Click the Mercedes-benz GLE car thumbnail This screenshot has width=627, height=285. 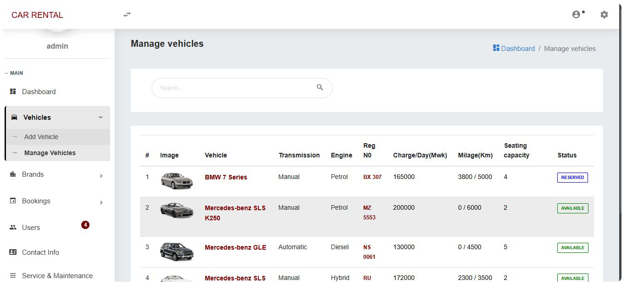[177, 251]
